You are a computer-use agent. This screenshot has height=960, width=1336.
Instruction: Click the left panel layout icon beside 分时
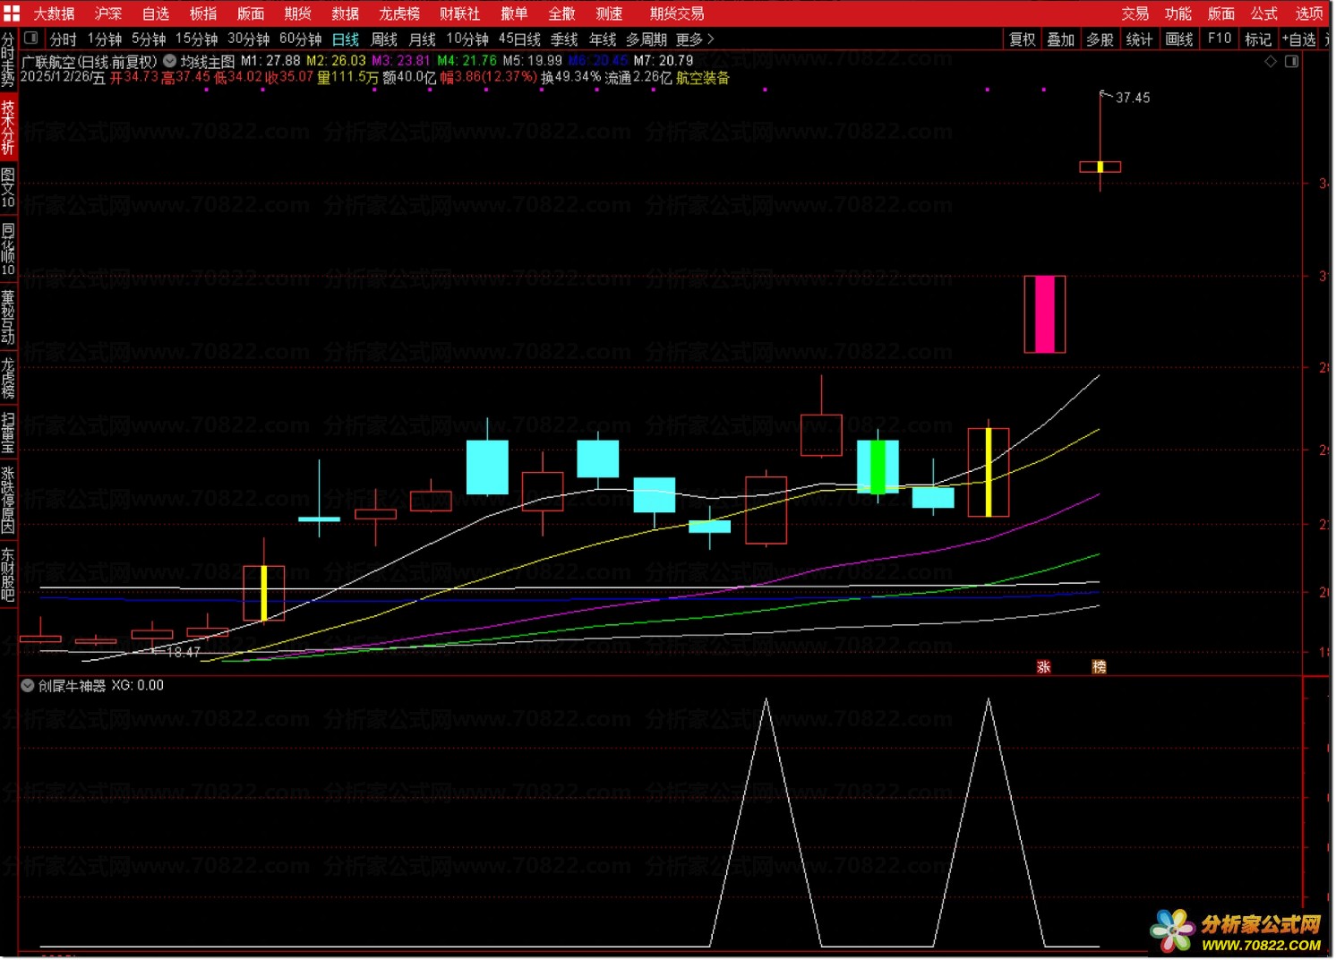click(x=31, y=39)
